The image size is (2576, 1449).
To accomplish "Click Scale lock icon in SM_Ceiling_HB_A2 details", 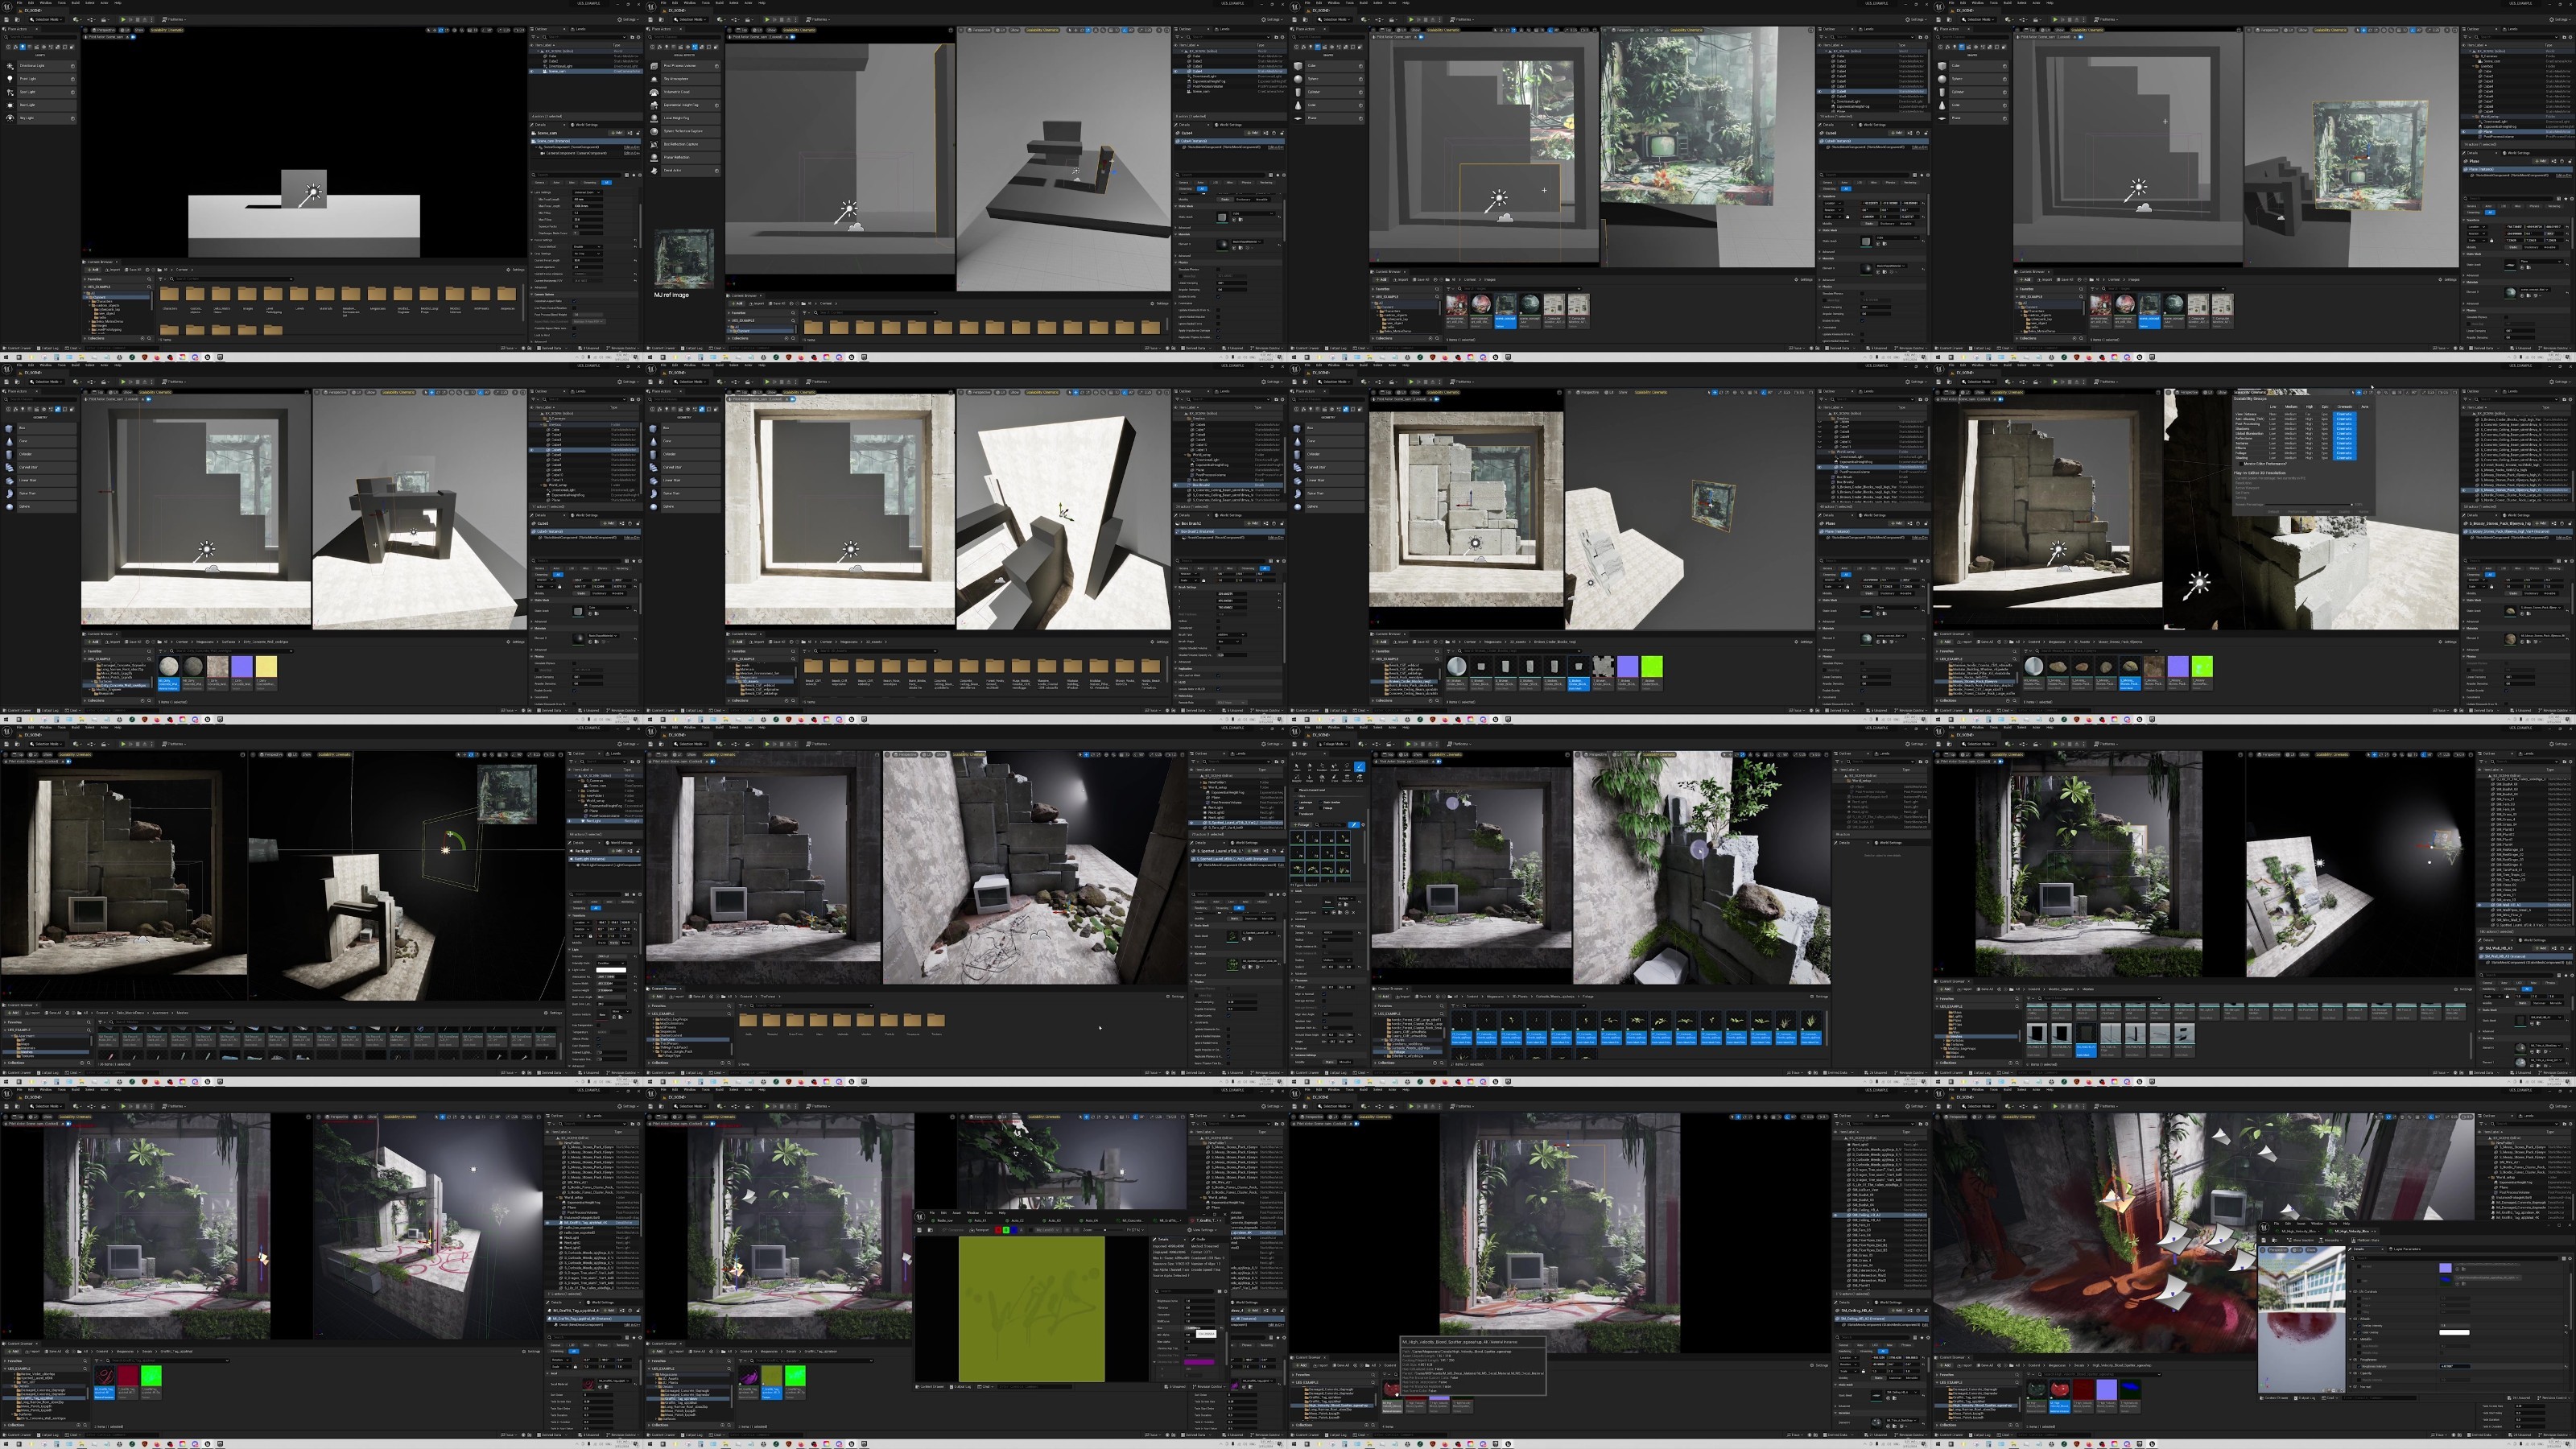I will click(1863, 1372).
